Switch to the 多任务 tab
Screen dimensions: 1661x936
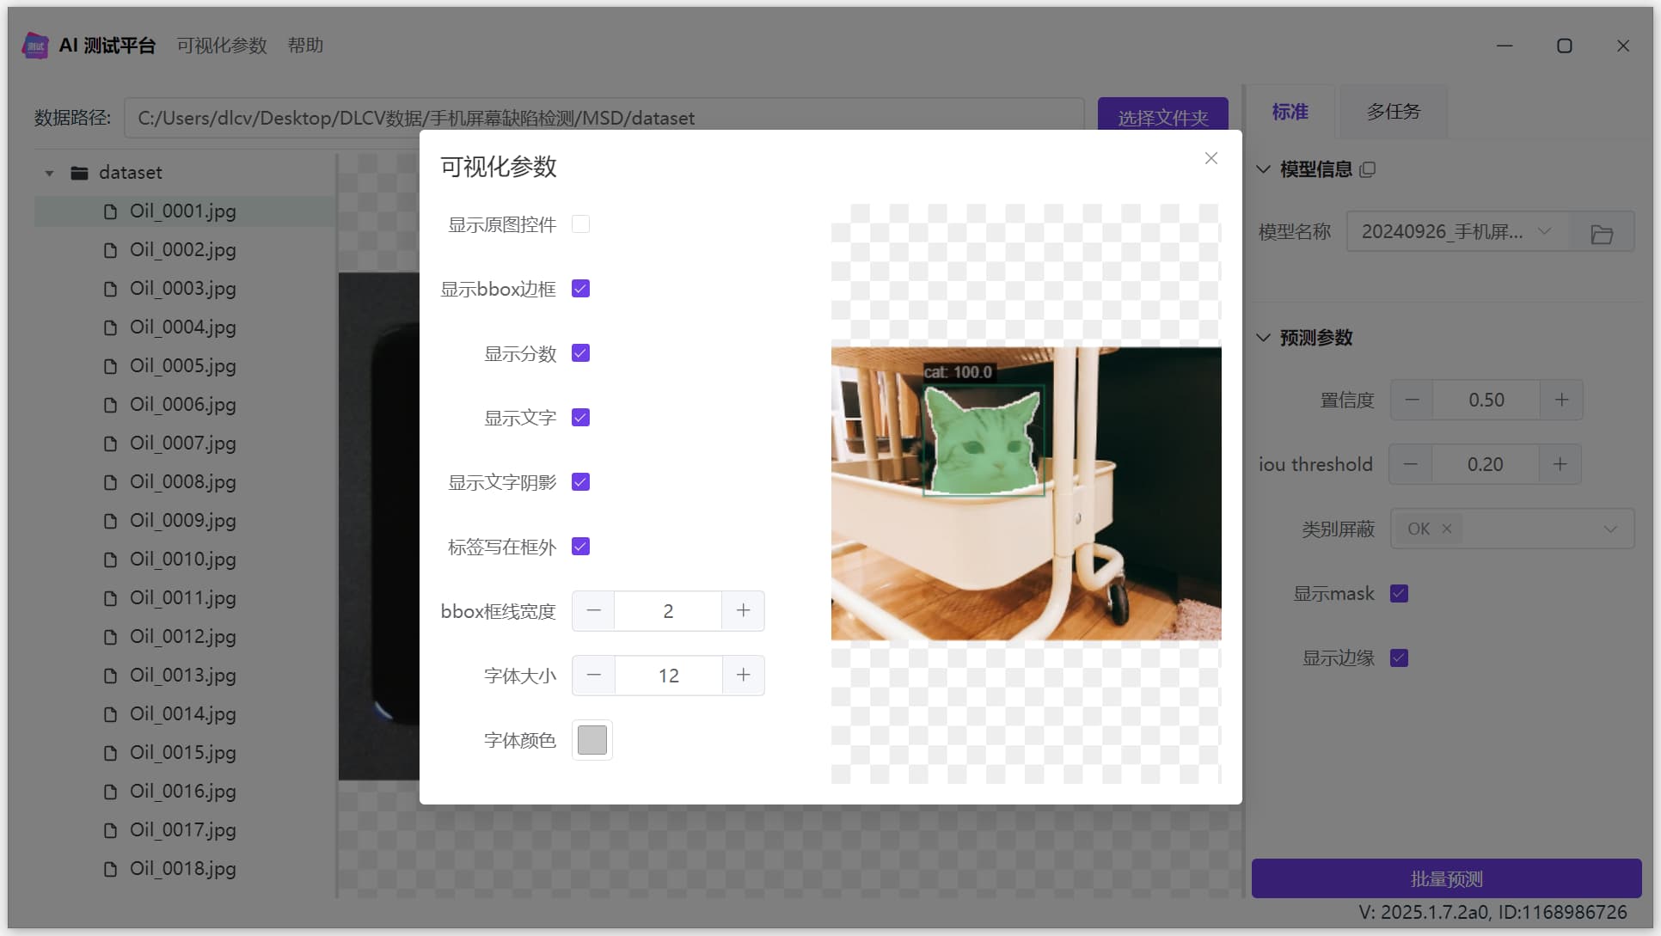(1393, 112)
